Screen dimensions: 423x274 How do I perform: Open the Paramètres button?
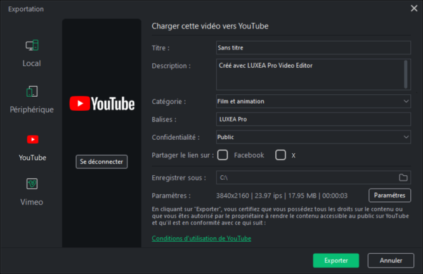[x=389, y=196]
